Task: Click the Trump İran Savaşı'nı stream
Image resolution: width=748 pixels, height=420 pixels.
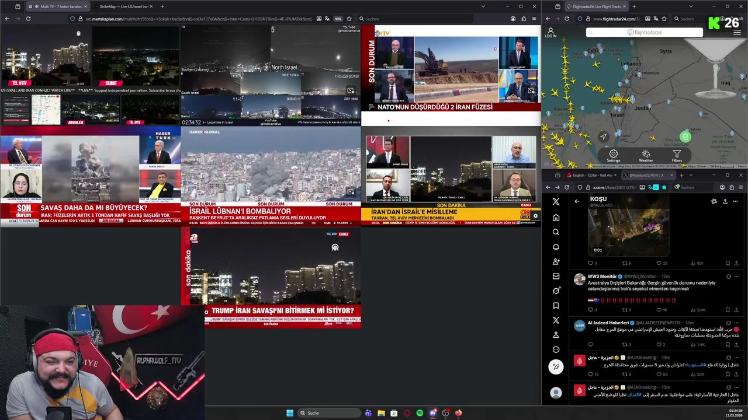Action: (x=271, y=277)
